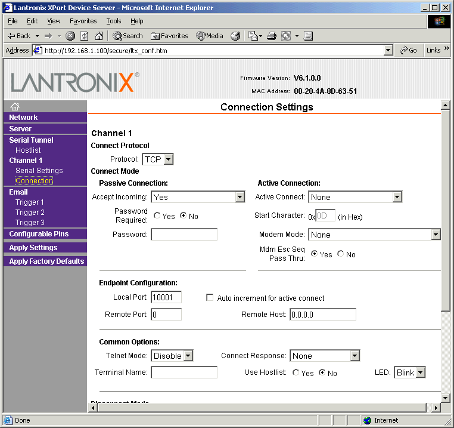Refresh the page using Refresh icon
Viewport: 454px width, 428px height.
[85, 36]
